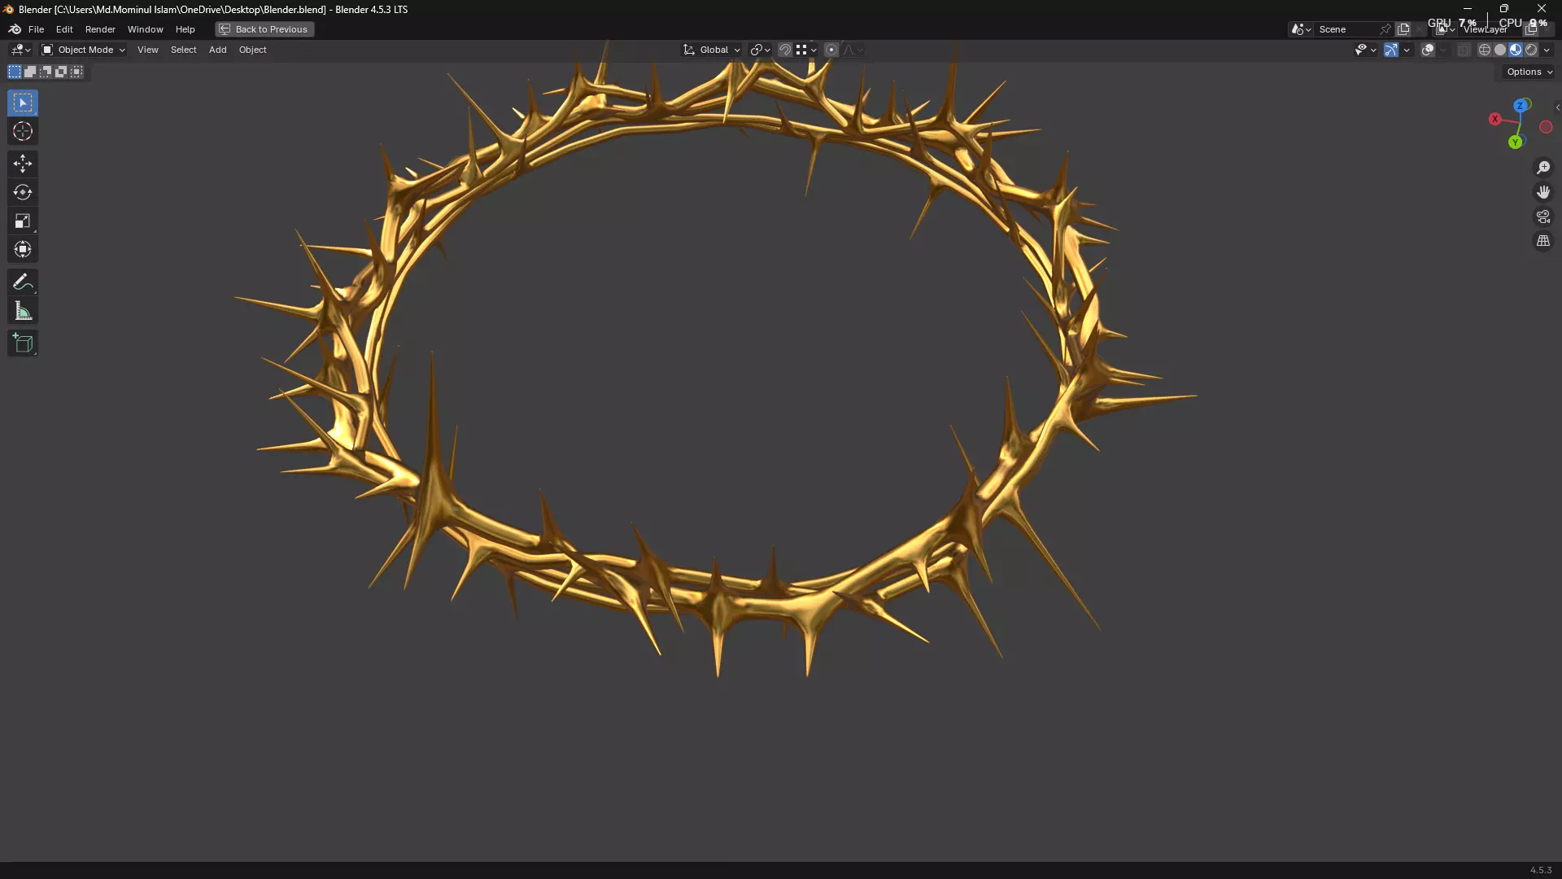Click the Blender logo menu
This screenshot has height=879, width=1562.
[15, 29]
